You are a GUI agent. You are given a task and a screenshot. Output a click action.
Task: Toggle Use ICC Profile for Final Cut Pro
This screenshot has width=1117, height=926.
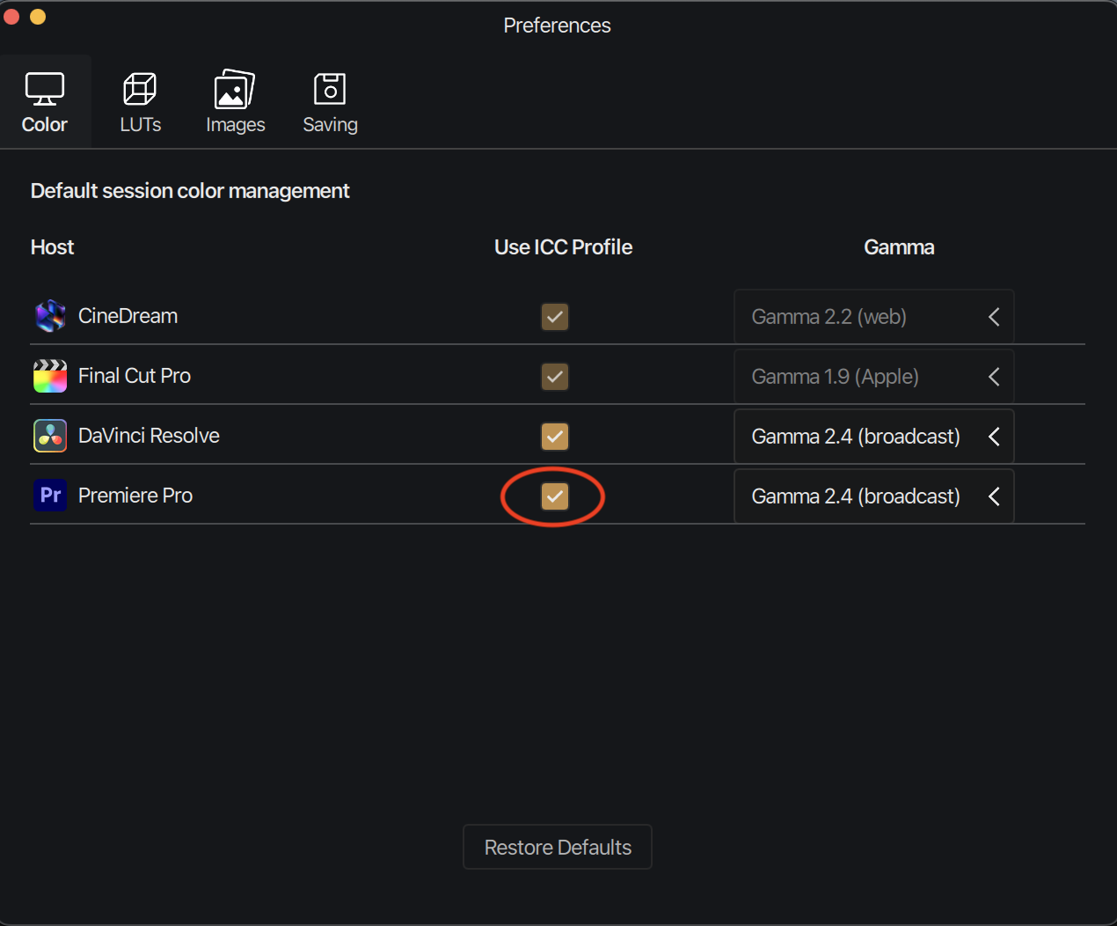pos(555,377)
